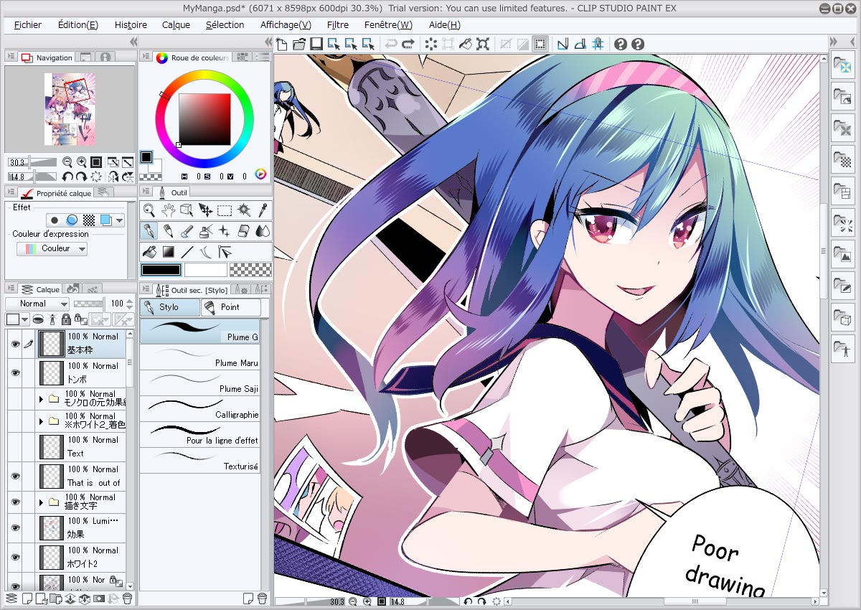
Task: Select the Gradient tool
Action: [168, 252]
